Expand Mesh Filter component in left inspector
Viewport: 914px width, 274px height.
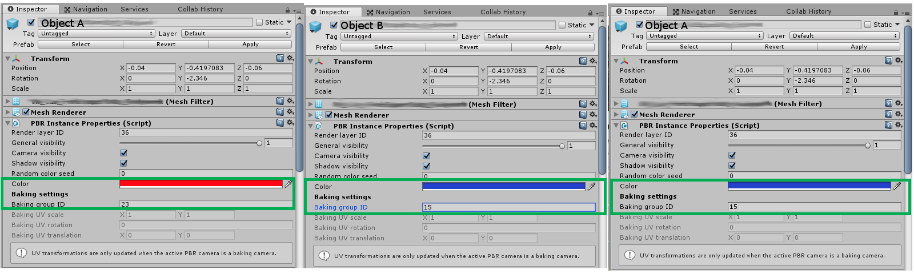pos(7,101)
